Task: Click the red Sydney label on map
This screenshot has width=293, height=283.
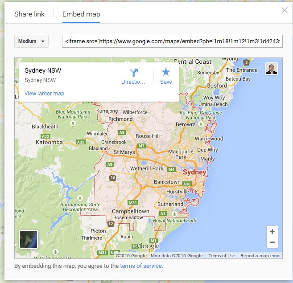Action: pos(195,172)
